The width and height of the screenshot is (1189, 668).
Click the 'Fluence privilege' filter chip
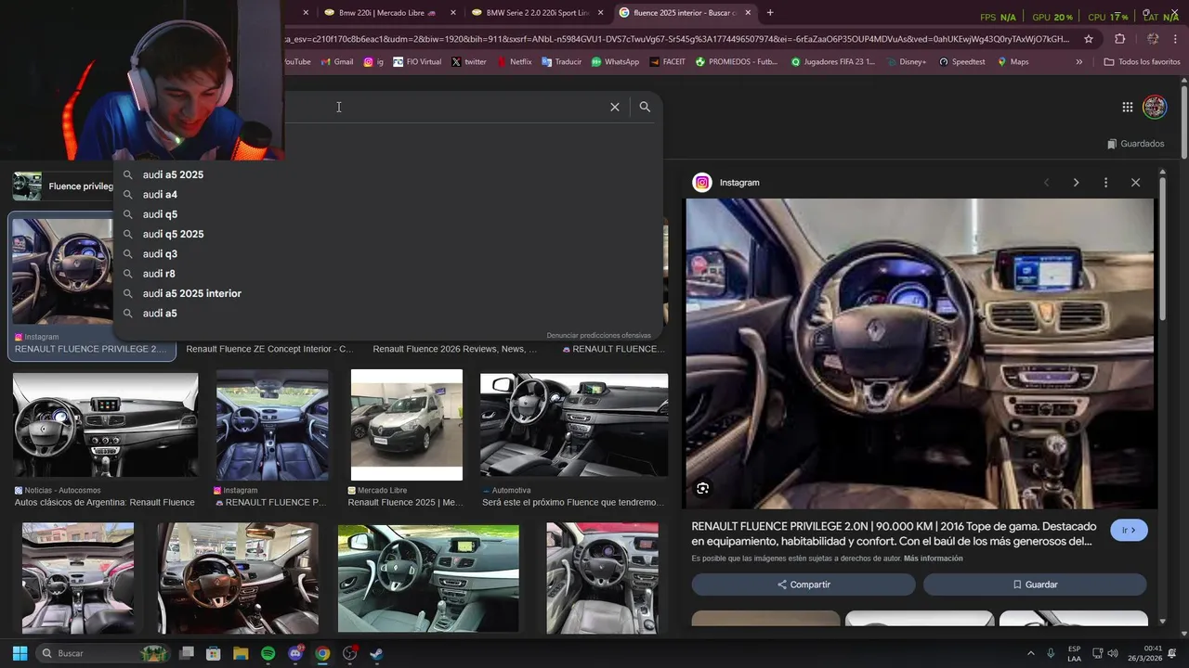[63, 186]
